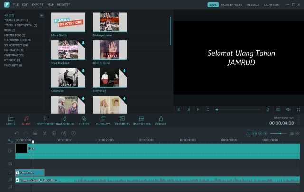Click the trash delete icon in timeline toolbar

pyautogui.click(x=54, y=134)
